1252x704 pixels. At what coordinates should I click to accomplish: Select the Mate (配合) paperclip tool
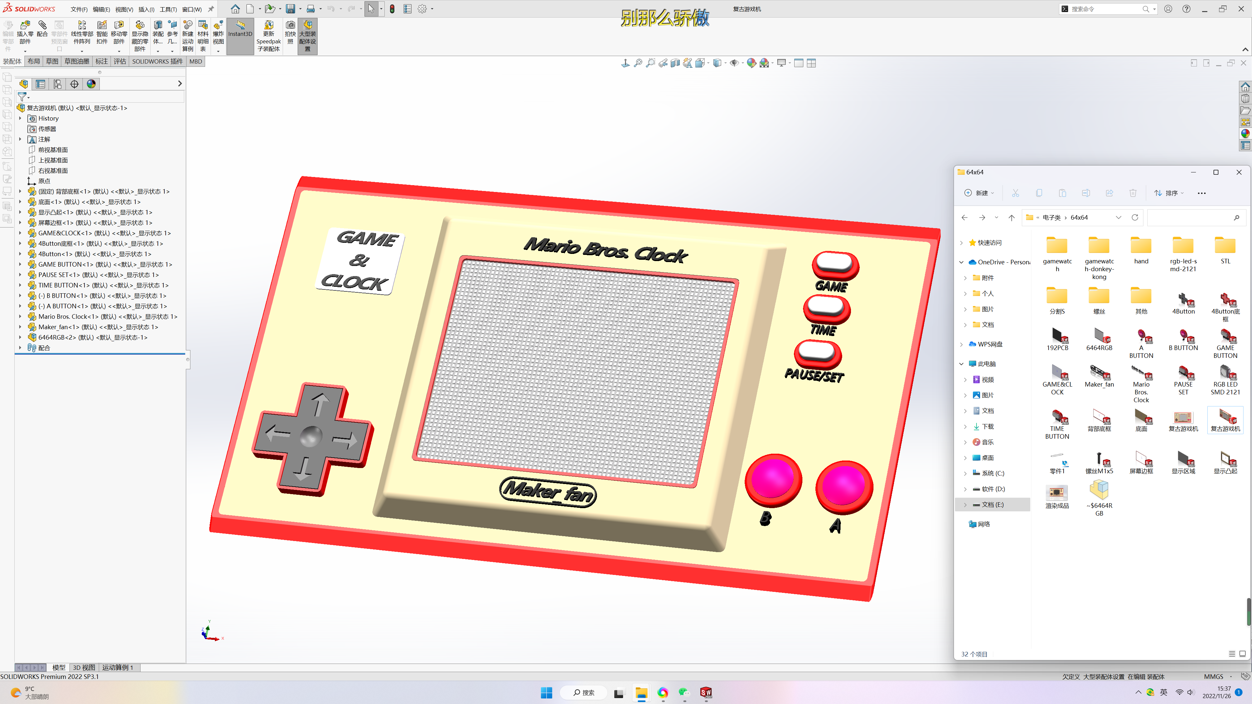tap(42, 29)
